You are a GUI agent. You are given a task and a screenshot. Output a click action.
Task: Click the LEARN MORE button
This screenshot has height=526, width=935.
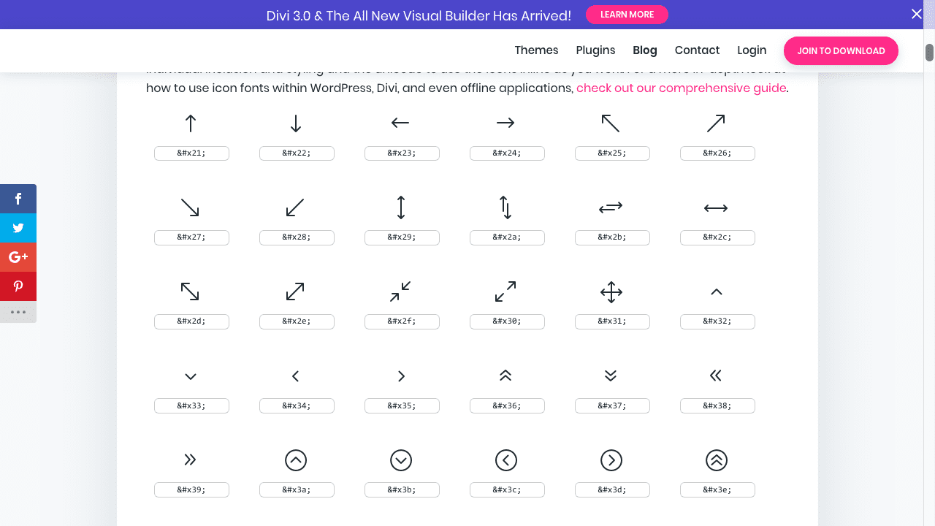pos(627,14)
